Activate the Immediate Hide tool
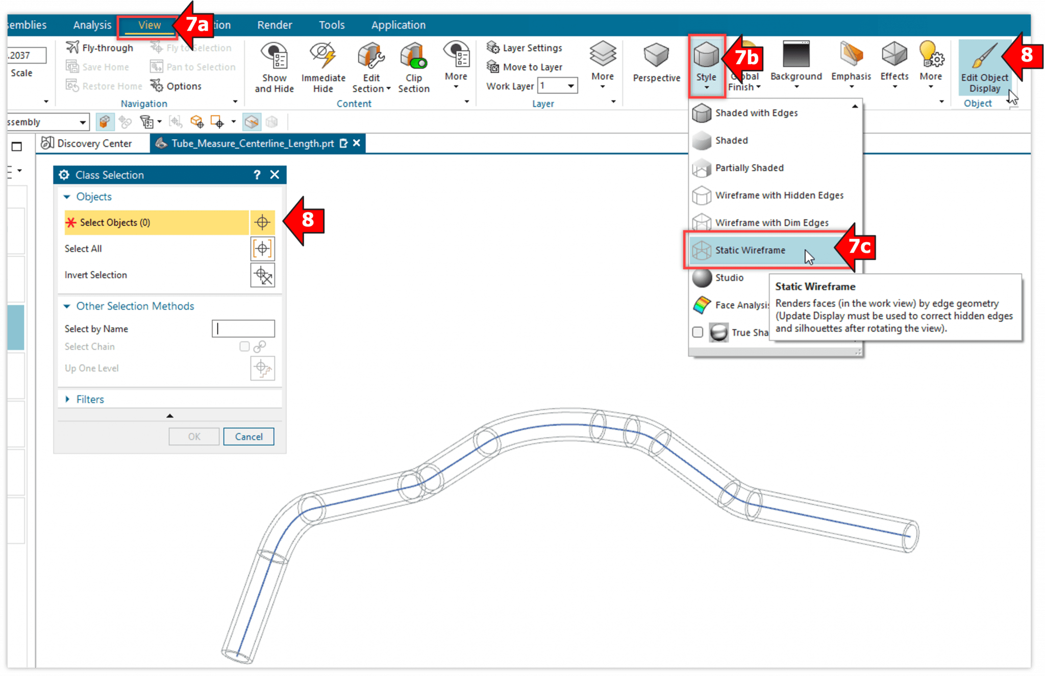This screenshot has width=1045, height=676. (323, 66)
